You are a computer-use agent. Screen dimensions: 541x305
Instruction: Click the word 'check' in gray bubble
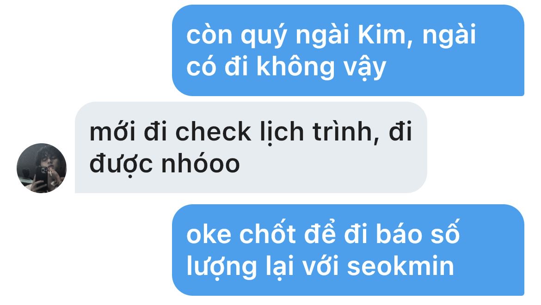213,132
